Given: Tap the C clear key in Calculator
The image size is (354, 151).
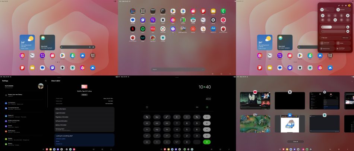Looking at the screenshot, I should click(177, 117).
